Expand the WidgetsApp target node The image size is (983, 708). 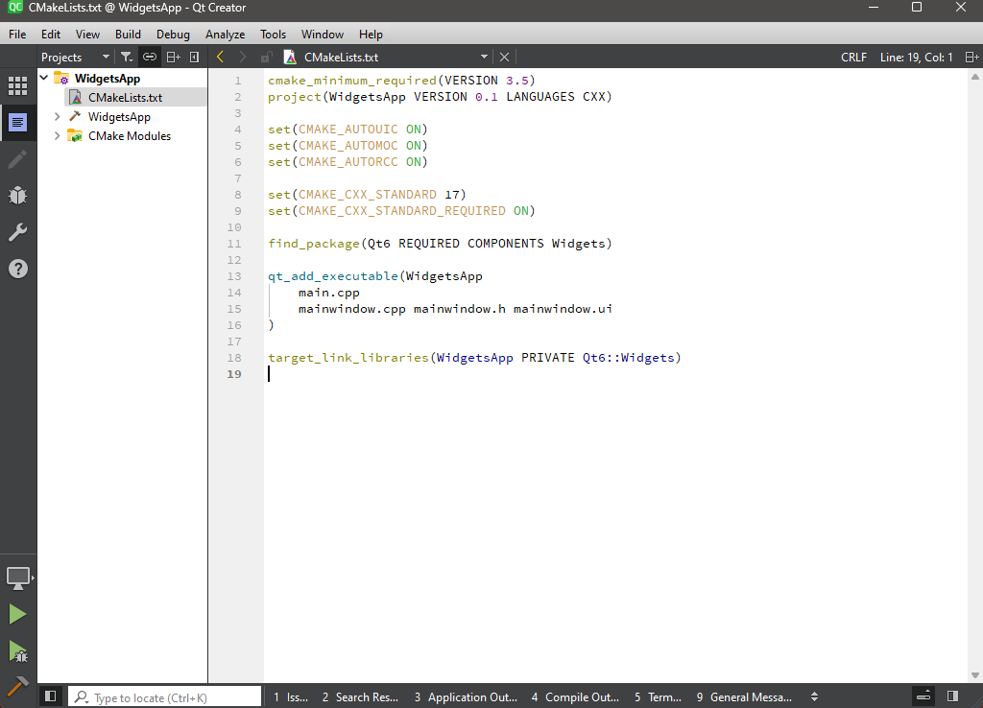point(58,117)
